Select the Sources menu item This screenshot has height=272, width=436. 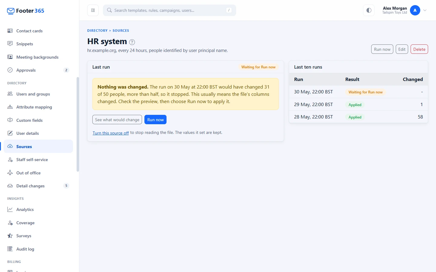pos(38,147)
